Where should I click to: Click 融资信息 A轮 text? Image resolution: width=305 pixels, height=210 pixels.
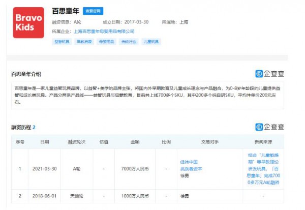(x=67, y=22)
